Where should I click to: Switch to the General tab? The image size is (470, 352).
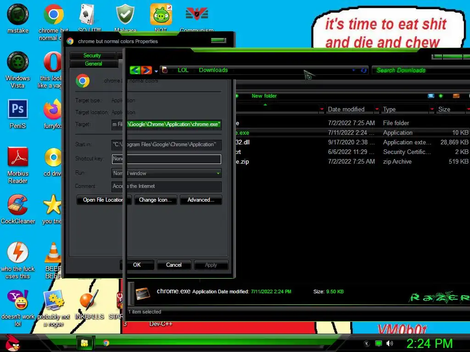tap(94, 63)
